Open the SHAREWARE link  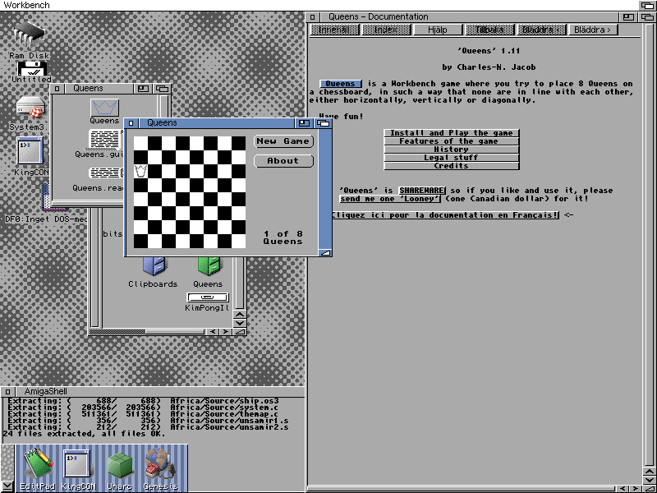point(422,191)
